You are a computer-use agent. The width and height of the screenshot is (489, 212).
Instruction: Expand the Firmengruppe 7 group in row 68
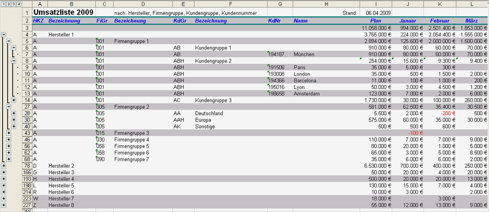coord(9,159)
